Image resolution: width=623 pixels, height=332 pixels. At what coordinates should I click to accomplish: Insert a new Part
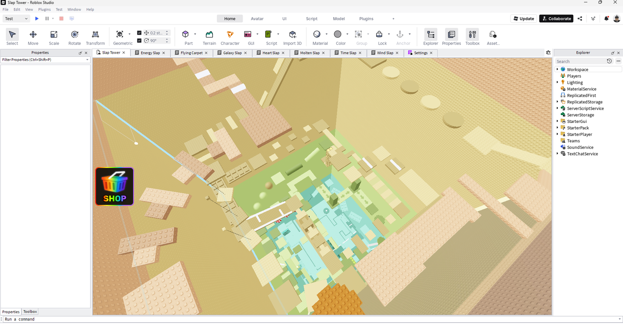(185, 34)
